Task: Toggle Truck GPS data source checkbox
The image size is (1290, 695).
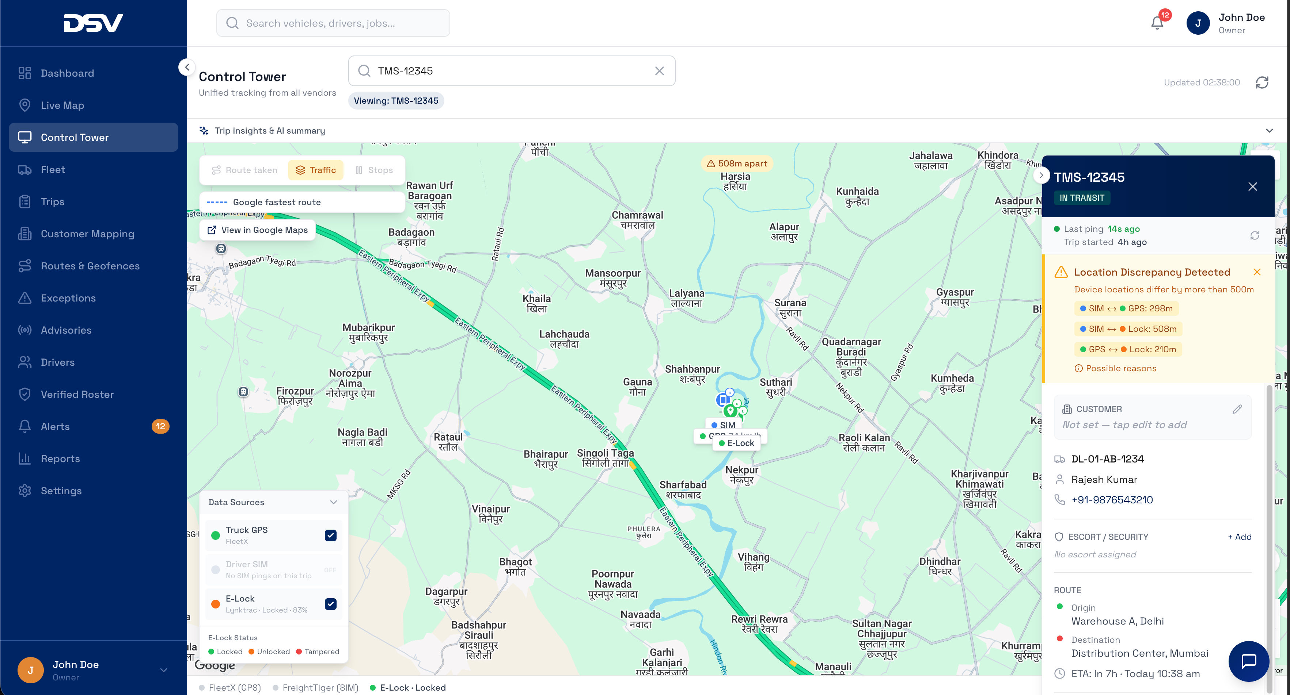Action: point(330,535)
